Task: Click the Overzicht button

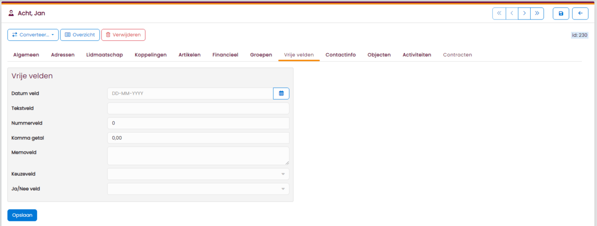Action: click(x=80, y=35)
